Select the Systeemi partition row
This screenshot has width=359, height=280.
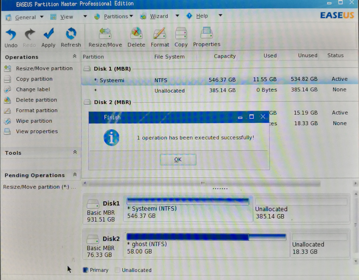pos(220,80)
